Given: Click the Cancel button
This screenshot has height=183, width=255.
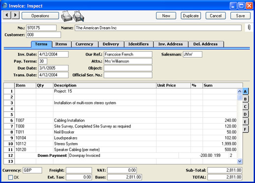Looking at the screenshot, I should [216, 16].
